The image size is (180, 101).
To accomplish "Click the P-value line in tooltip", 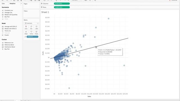I will click(x=104, y=54).
